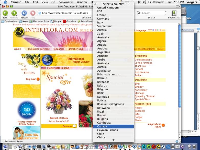Open the Member Club tab
Image resolution: width=200 pixels, height=150 pixels.
pyautogui.click(x=76, y=49)
